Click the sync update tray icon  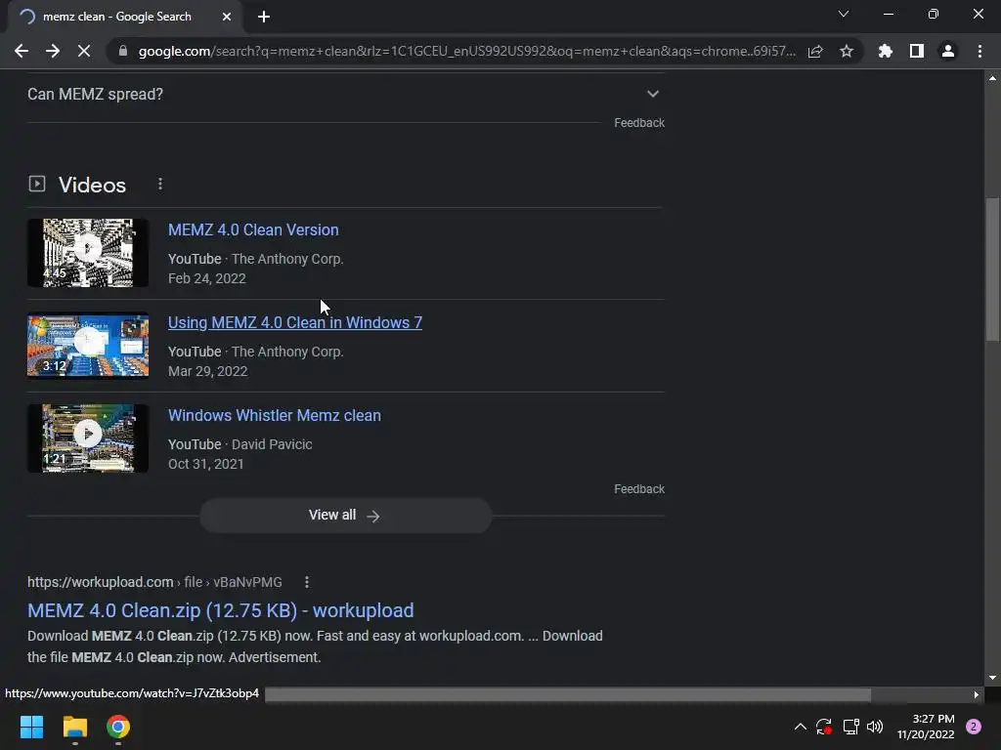(824, 727)
